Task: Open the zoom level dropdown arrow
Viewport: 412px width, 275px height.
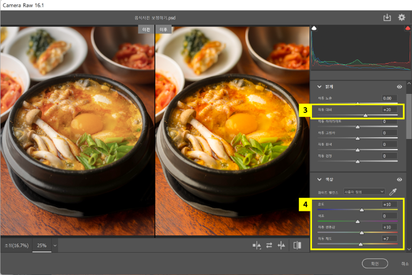Action: click(x=55, y=245)
